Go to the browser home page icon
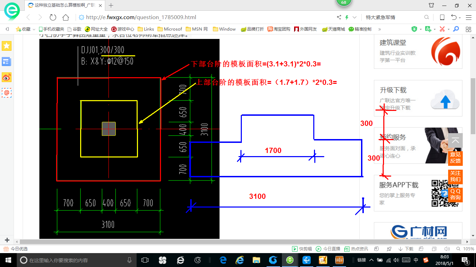This screenshot has width=476, height=267. pos(66,17)
